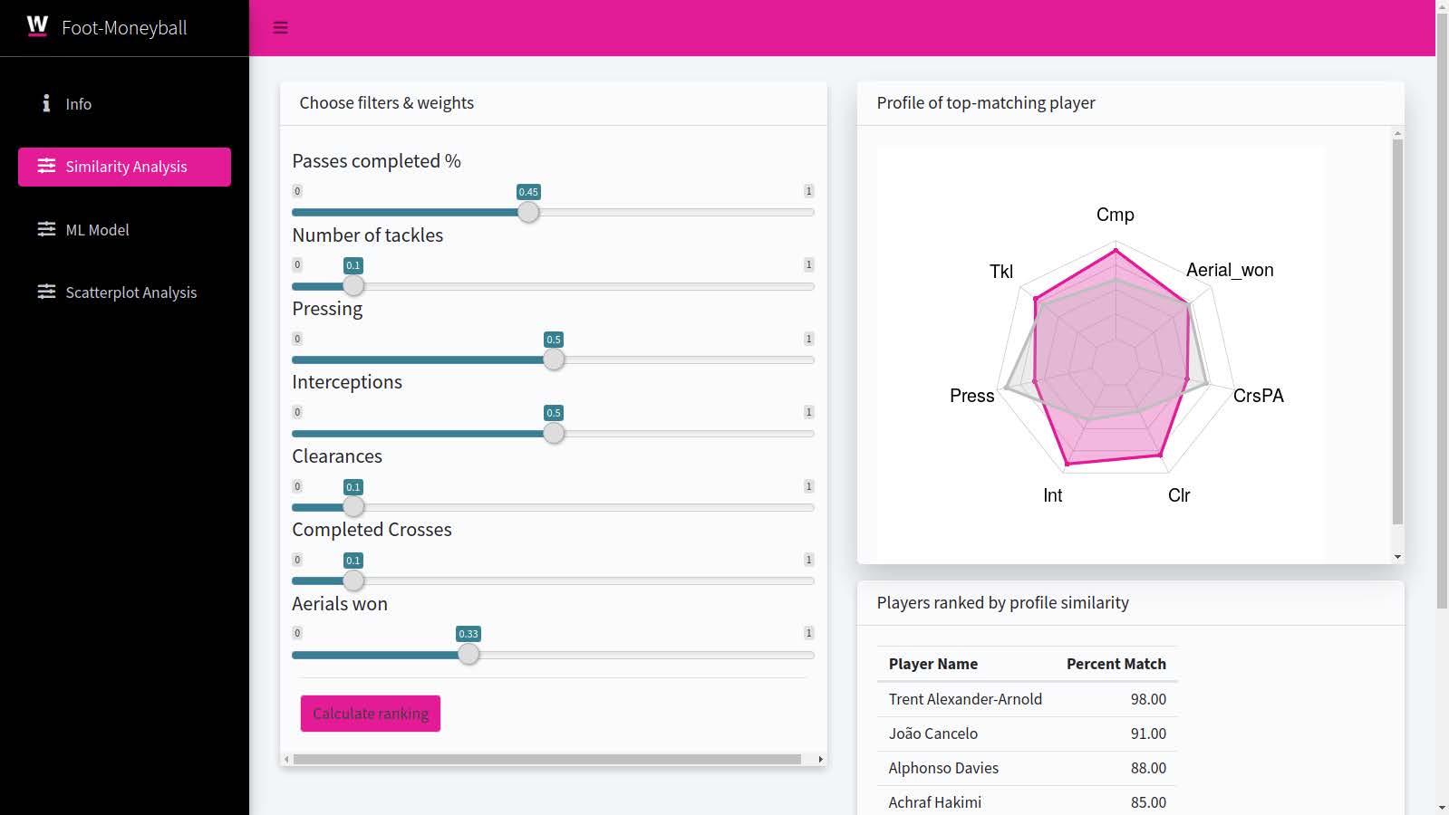1449x815 pixels.
Task: Click the Clr label on the radar chart
Action: 1179,495
